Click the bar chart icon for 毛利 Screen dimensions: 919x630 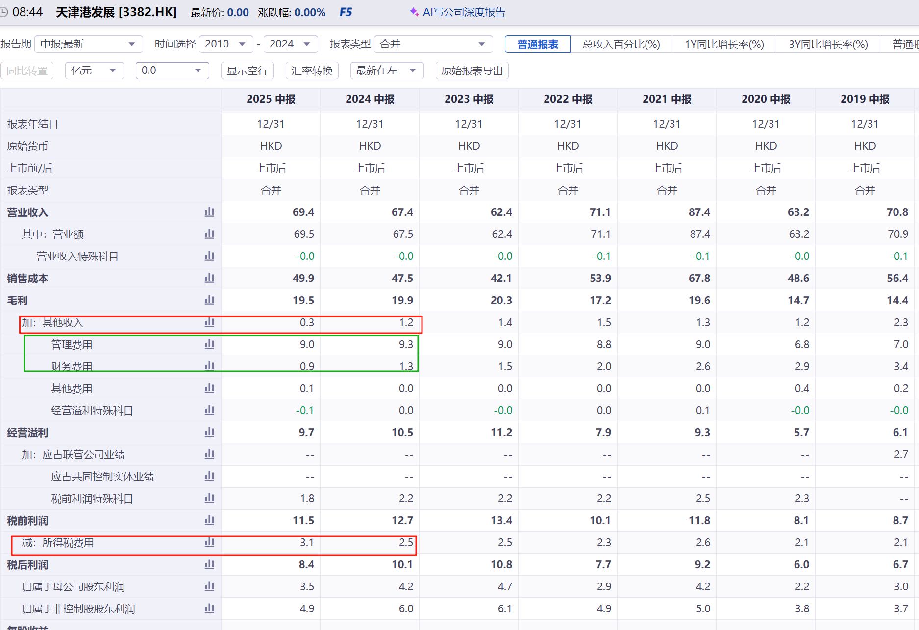pyautogui.click(x=209, y=300)
